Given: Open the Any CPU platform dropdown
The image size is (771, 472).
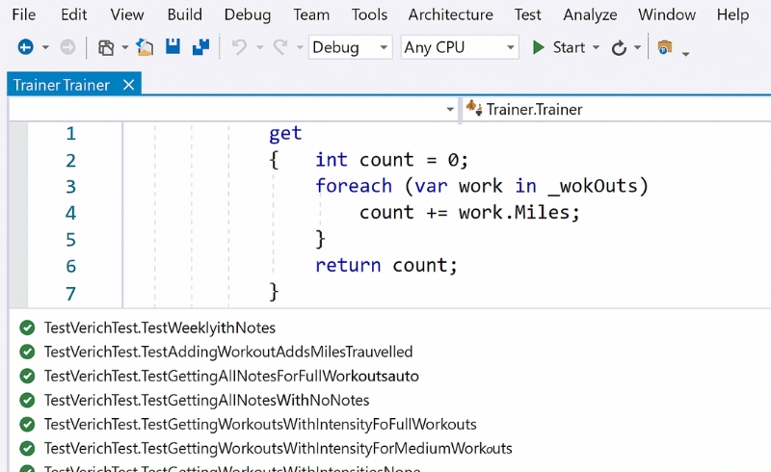Looking at the screenshot, I should [x=460, y=47].
